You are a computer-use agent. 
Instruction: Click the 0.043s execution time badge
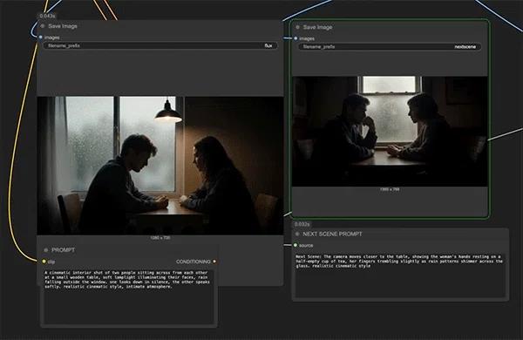(47, 16)
